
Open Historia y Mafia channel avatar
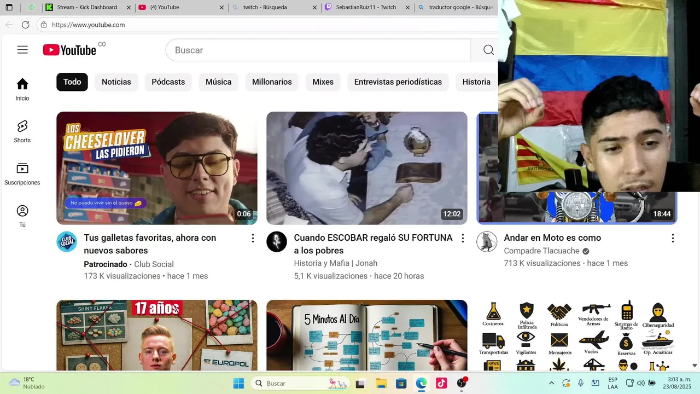tap(277, 241)
